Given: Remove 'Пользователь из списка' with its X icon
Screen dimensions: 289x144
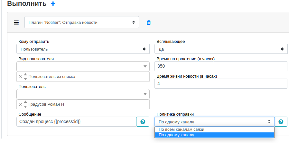Looking at the screenshot, I should tap(21, 77).
